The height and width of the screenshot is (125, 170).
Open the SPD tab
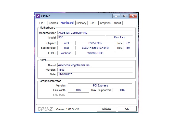[x=93, y=23]
